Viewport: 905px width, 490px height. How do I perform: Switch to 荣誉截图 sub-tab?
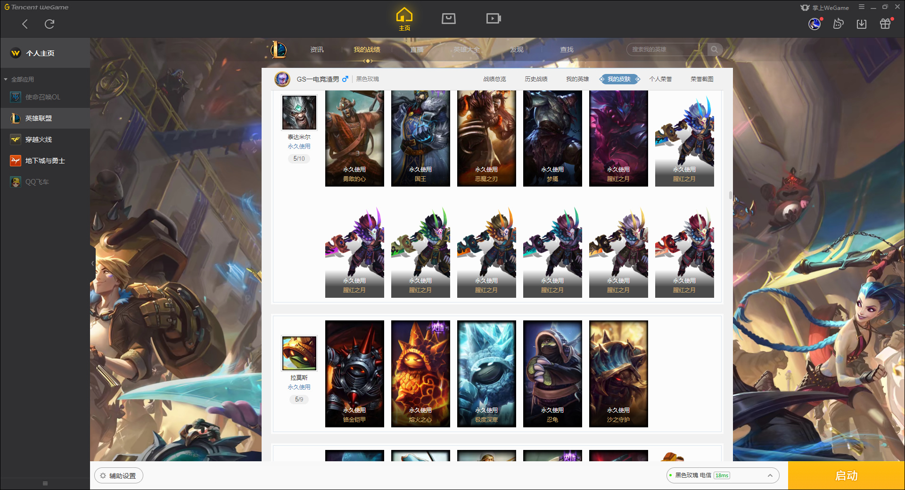click(702, 79)
